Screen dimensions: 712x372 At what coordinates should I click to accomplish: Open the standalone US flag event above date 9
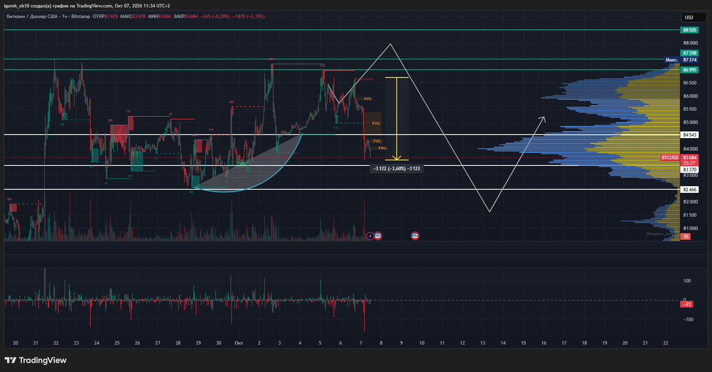[x=415, y=236]
